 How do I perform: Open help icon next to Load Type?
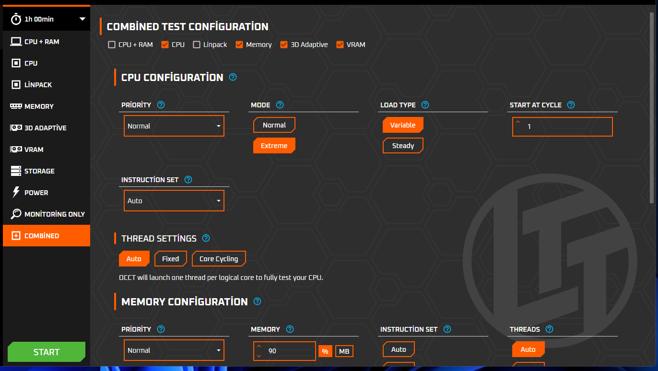click(x=425, y=104)
